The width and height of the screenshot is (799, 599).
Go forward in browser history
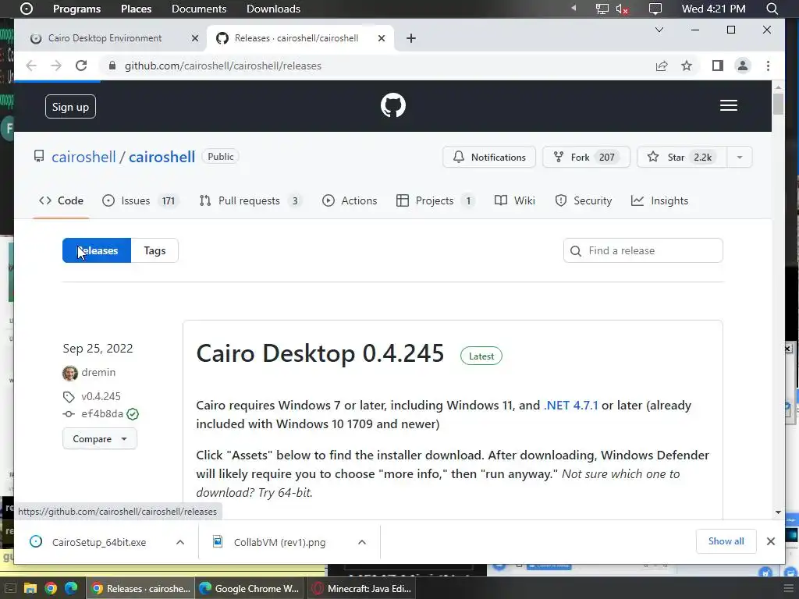(x=56, y=66)
